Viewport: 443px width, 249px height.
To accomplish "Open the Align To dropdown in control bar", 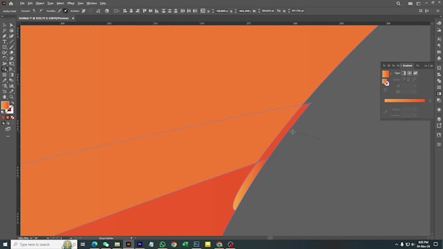I will click(117, 10).
